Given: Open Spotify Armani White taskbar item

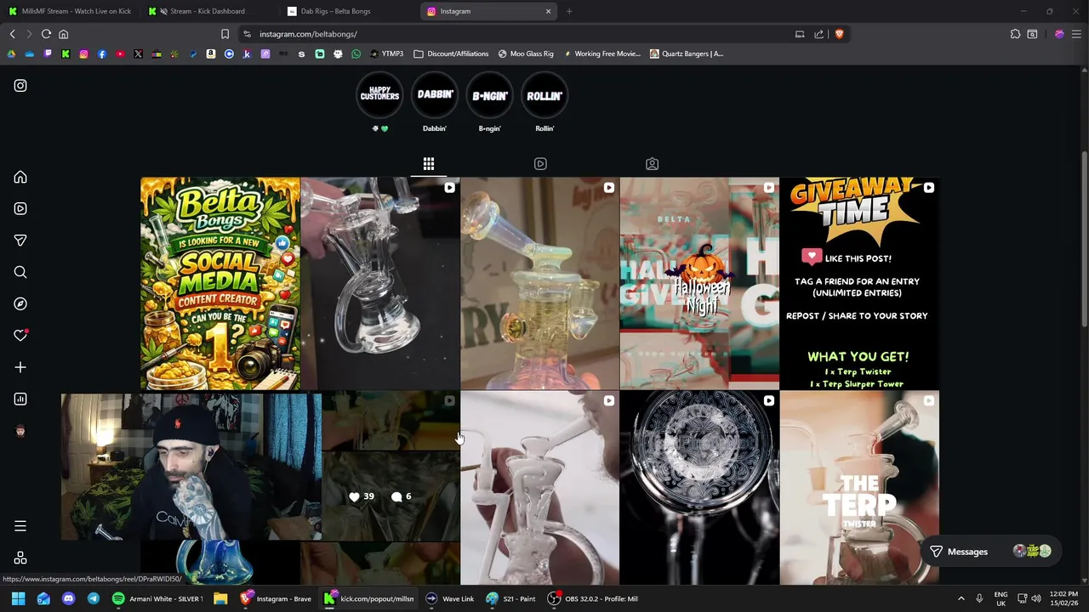Looking at the screenshot, I should coord(158,598).
